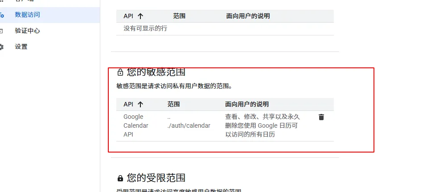Click 面向用户的说明 header in sensitive scopes table

click(247, 104)
